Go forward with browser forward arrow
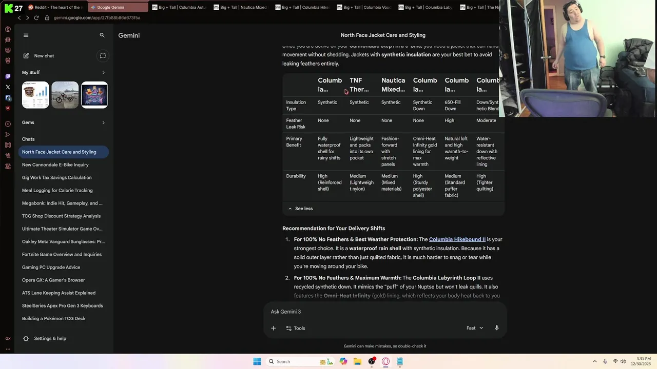 (27, 17)
